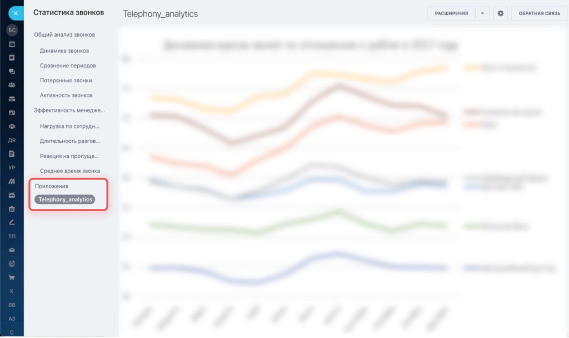Click the pen signature icon in sidebar
The height and width of the screenshot is (338, 569).
[12, 222]
